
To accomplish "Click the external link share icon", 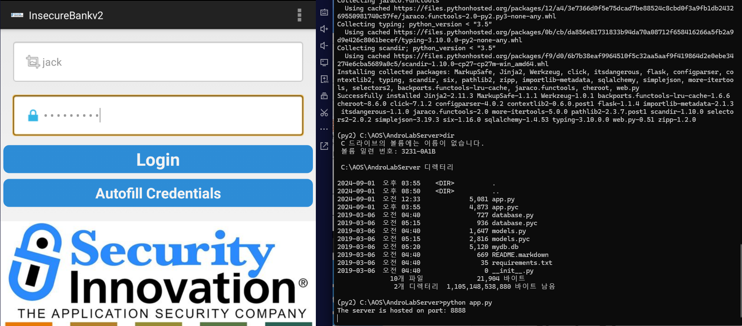I will (x=324, y=146).
